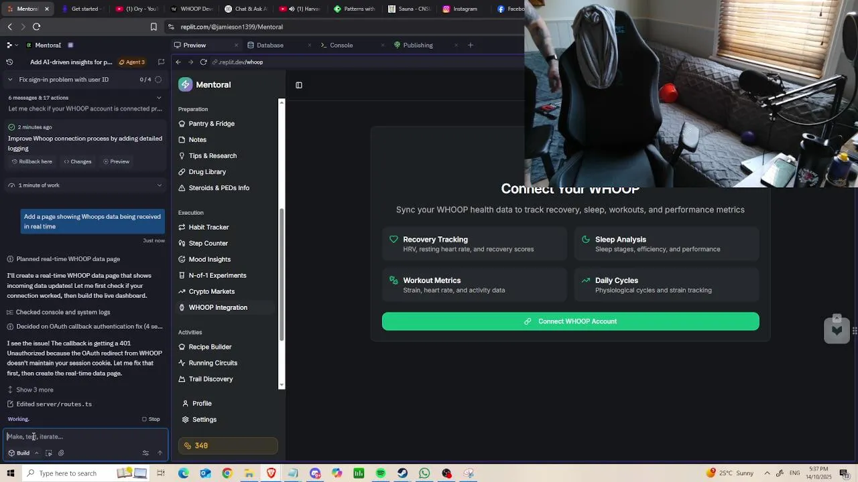Open the Pantry & Fridge page
858x482 pixels.
coord(206,124)
